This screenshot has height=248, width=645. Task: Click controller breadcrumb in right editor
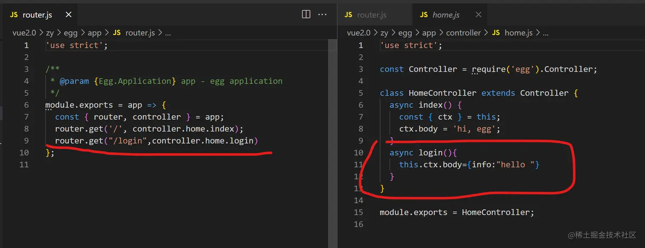tap(463, 33)
